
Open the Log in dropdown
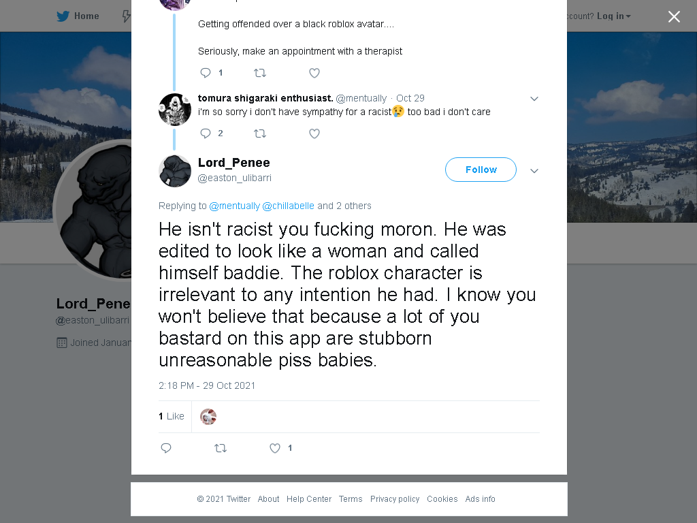(613, 16)
